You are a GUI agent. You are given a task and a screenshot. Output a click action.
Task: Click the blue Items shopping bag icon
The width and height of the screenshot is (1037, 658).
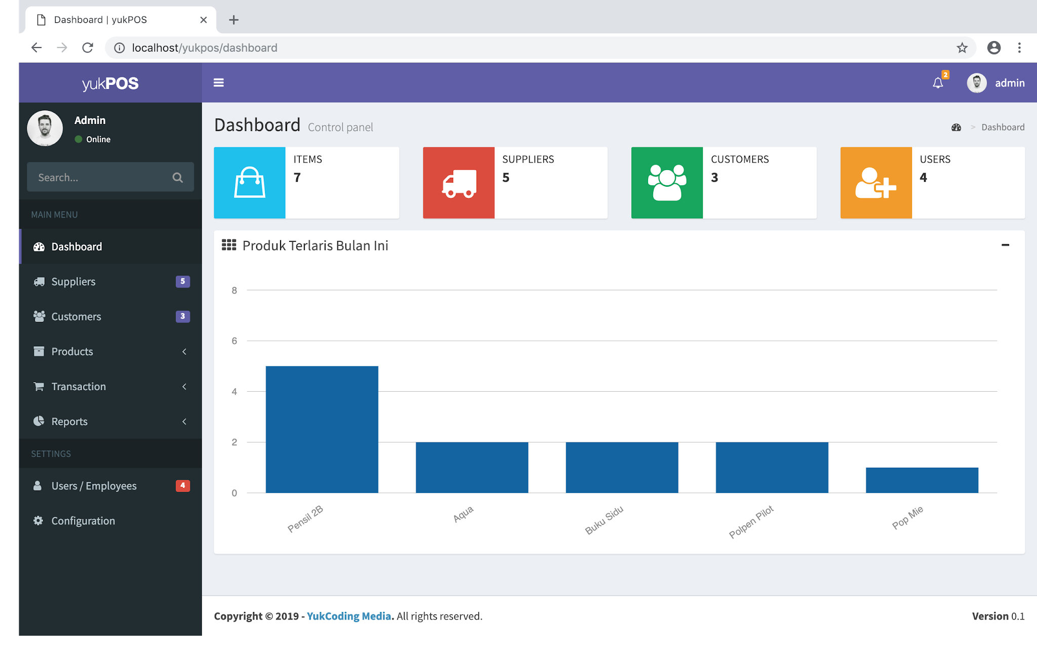(250, 183)
